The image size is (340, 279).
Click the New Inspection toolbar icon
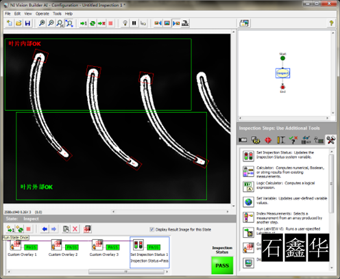click(x=10, y=23)
